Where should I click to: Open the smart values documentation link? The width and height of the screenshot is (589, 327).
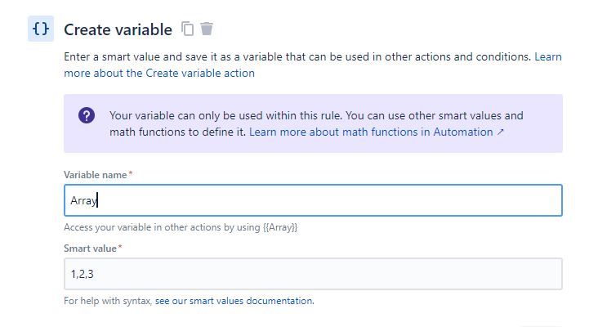pos(234,301)
